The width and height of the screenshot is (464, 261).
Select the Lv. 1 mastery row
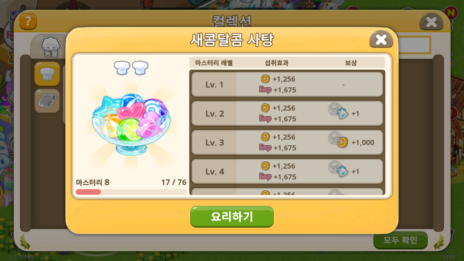click(287, 84)
